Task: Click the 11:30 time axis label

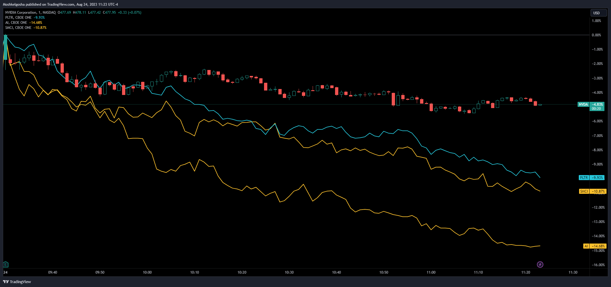Action: coord(573,272)
